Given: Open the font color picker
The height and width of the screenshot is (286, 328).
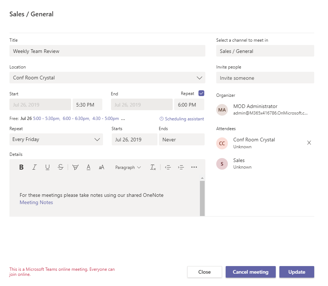Looking at the screenshot, I should [89, 167].
